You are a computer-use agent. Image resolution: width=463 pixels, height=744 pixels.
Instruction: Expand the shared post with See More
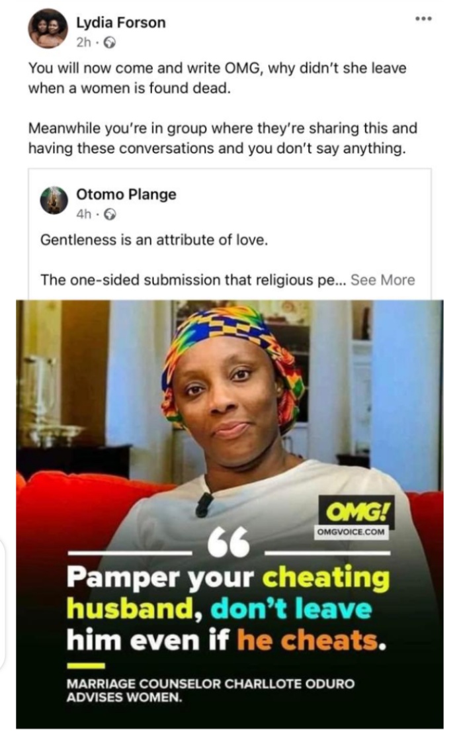[x=382, y=280]
